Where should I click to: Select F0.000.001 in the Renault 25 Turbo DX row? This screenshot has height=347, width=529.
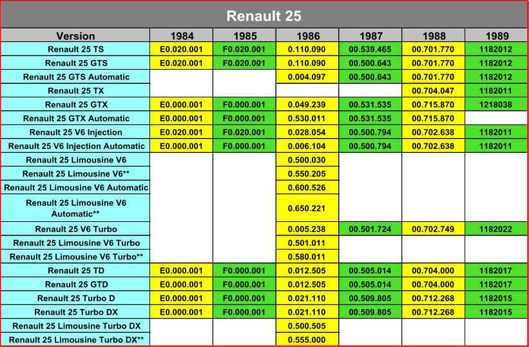[x=244, y=312]
